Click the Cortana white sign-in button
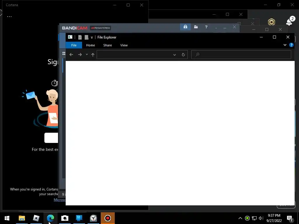 click(x=51, y=138)
